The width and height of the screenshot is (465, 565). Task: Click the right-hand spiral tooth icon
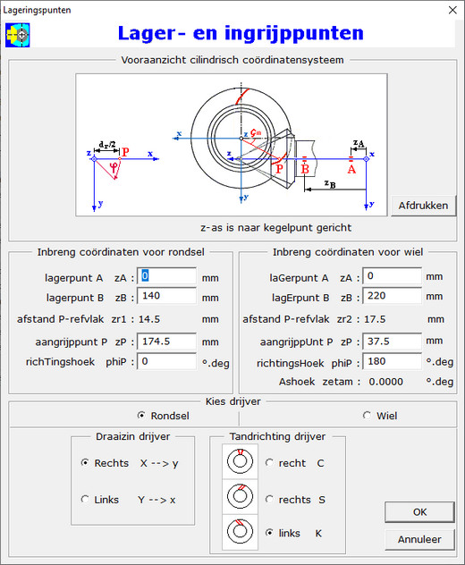pyautogui.click(x=240, y=496)
